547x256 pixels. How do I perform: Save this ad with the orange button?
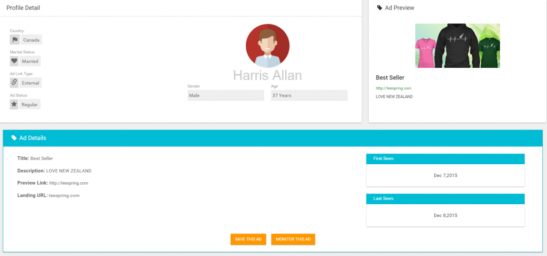click(248, 239)
